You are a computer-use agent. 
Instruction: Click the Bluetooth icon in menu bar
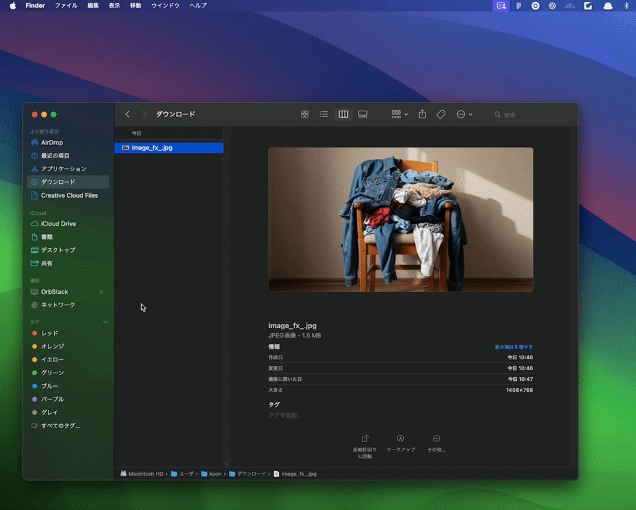[x=626, y=6]
